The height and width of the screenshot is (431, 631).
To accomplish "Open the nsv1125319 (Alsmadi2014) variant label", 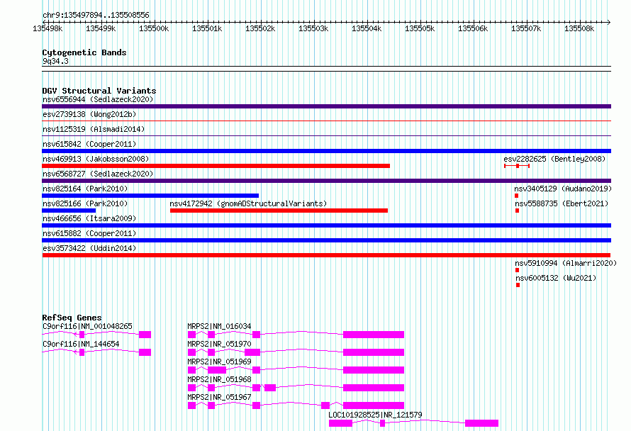I will tap(94, 129).
